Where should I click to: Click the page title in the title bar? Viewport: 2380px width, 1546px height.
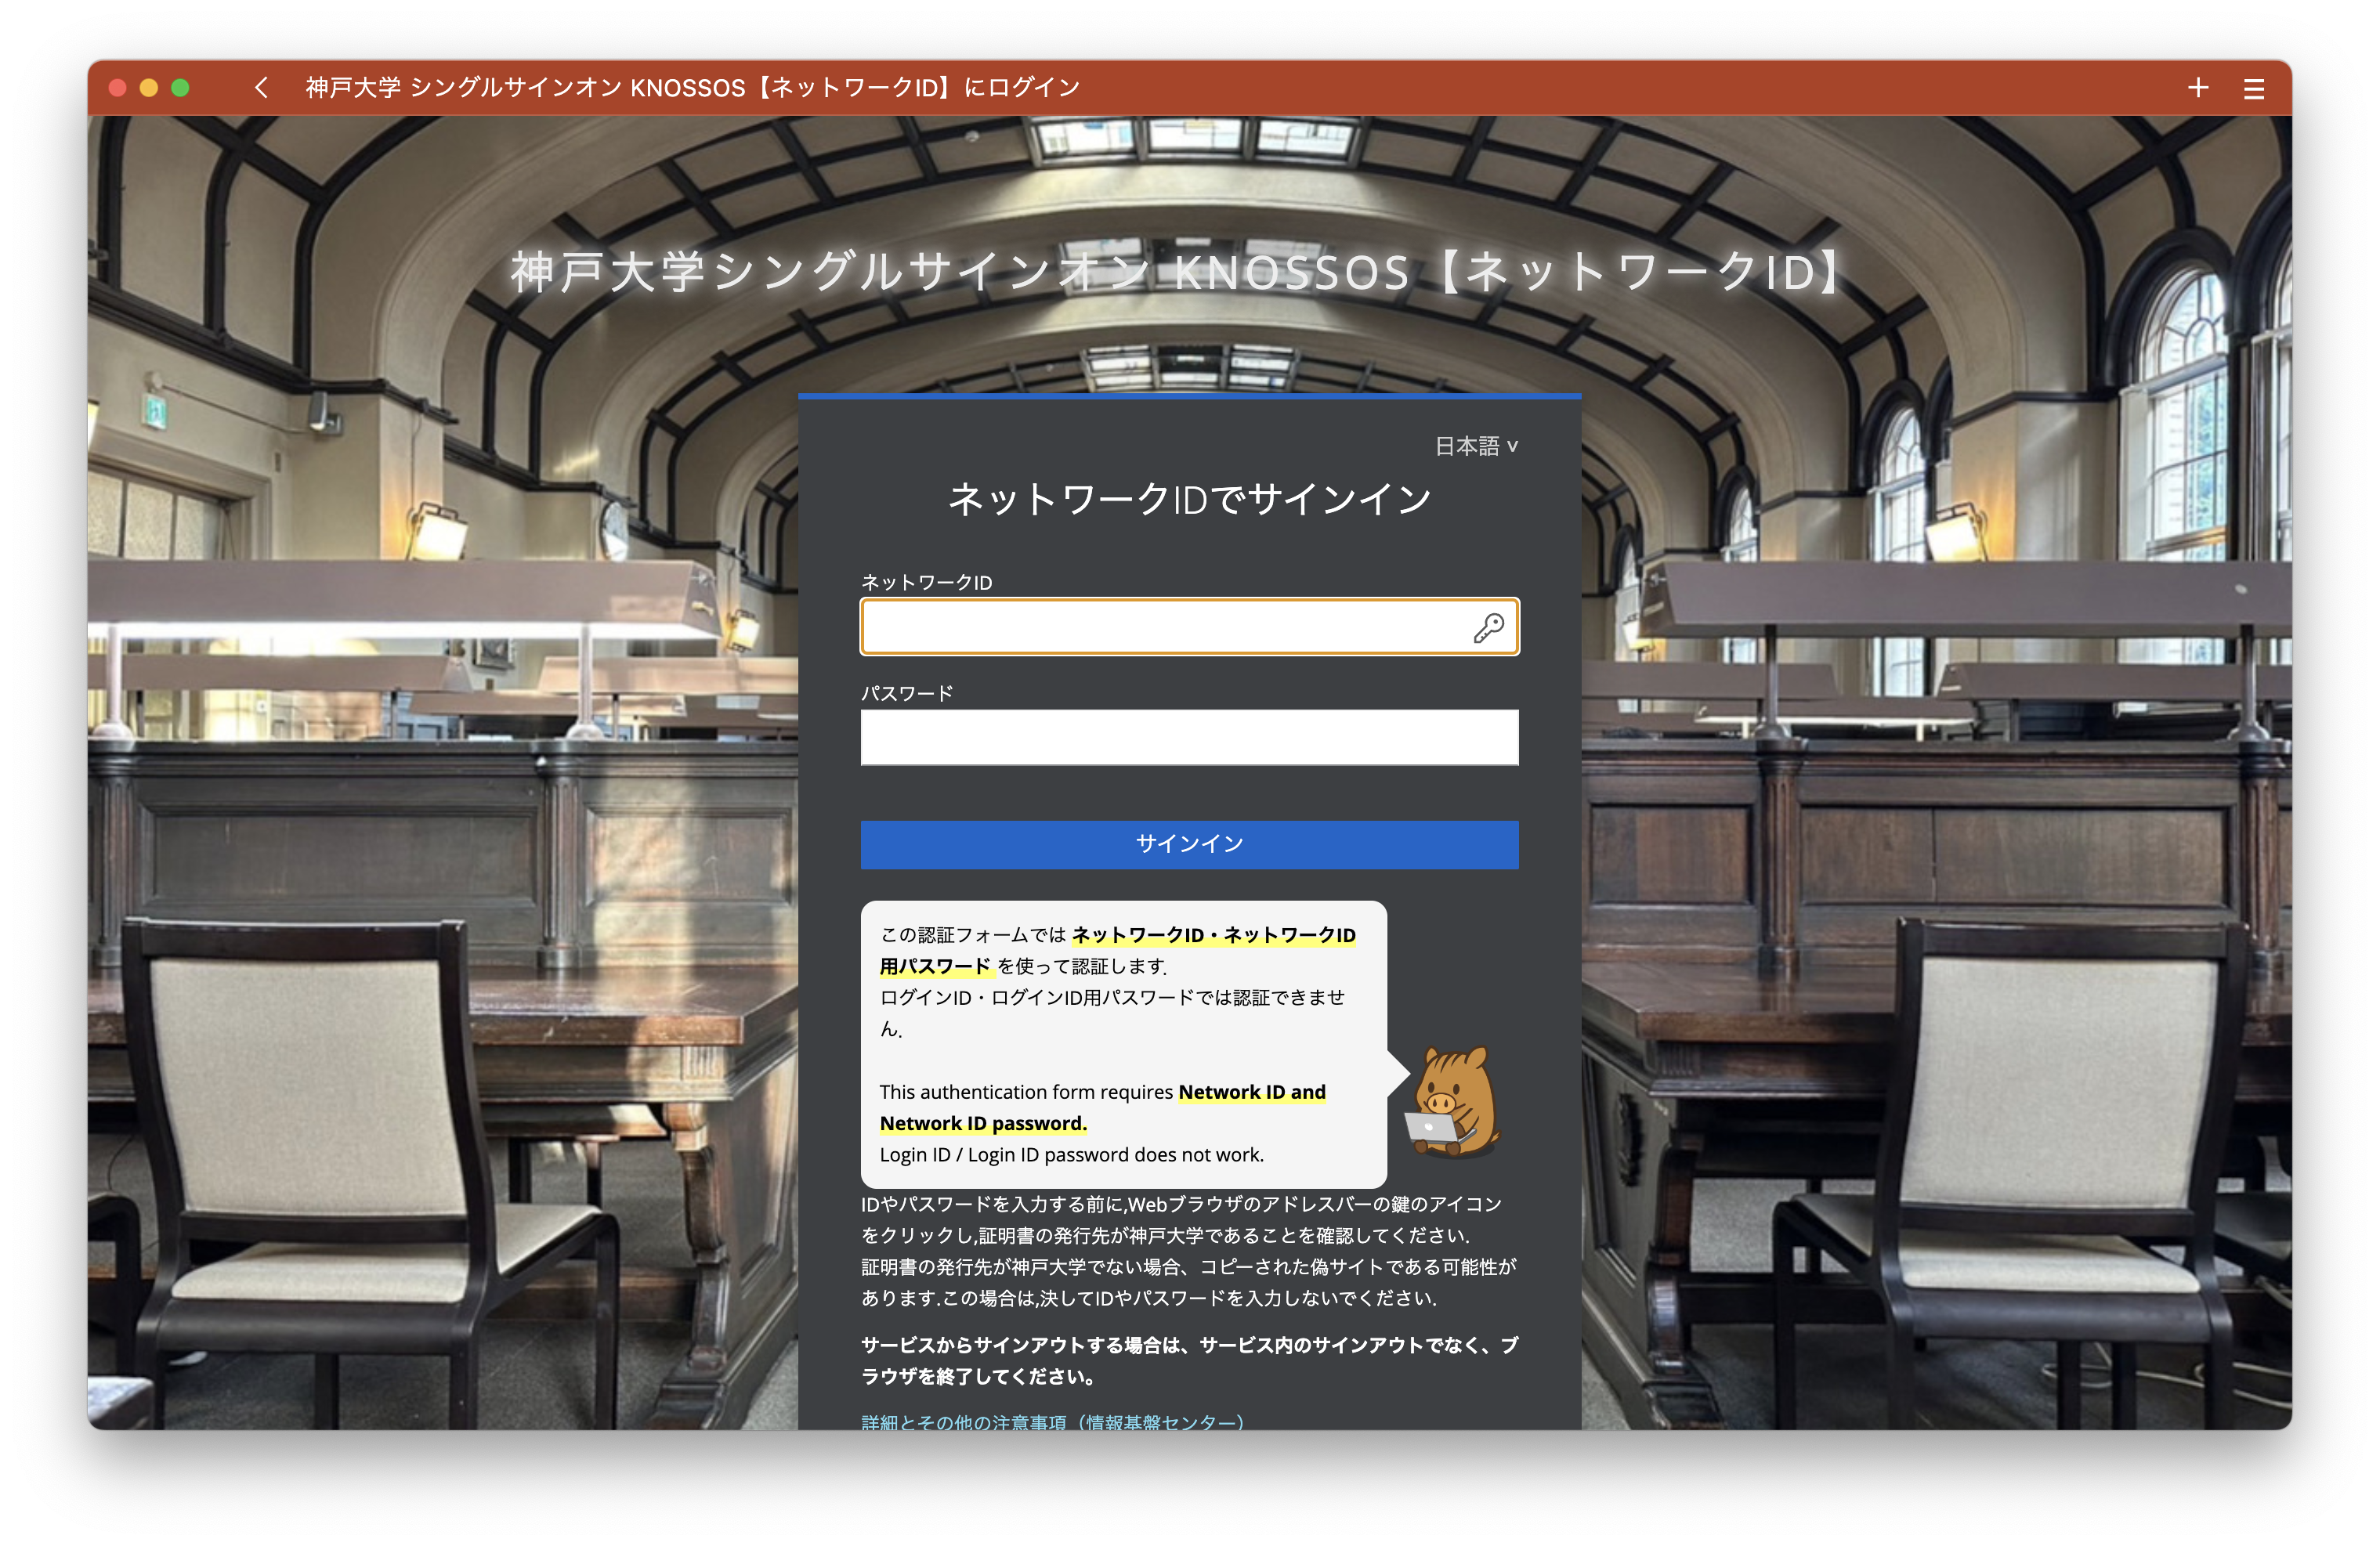point(693,88)
